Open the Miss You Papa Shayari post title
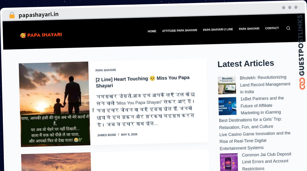 (143, 82)
